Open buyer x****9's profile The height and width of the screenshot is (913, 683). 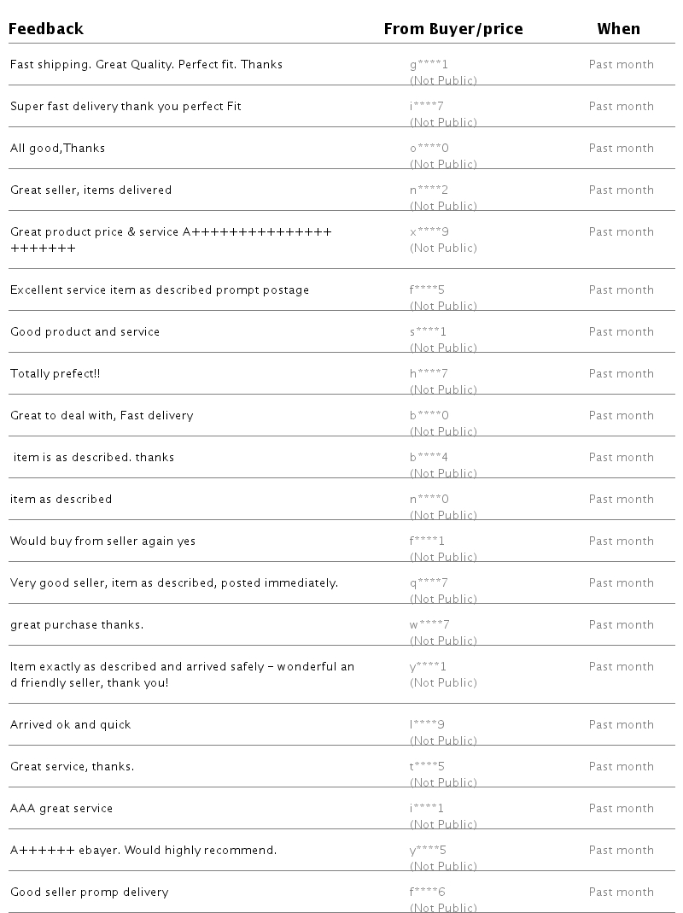(x=429, y=231)
